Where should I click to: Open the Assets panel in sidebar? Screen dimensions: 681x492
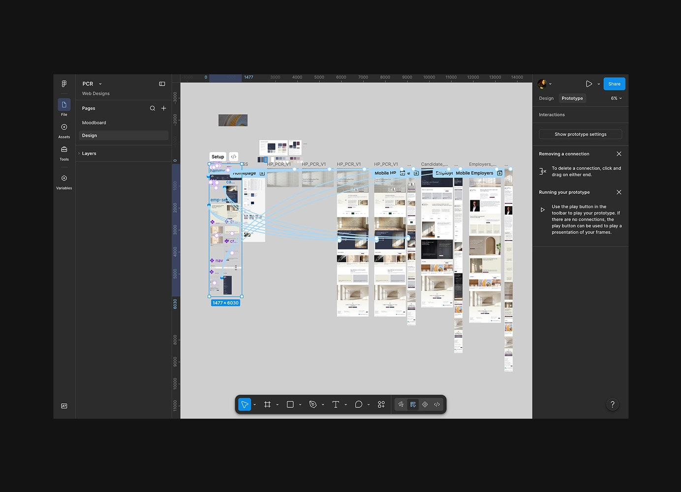pyautogui.click(x=64, y=130)
